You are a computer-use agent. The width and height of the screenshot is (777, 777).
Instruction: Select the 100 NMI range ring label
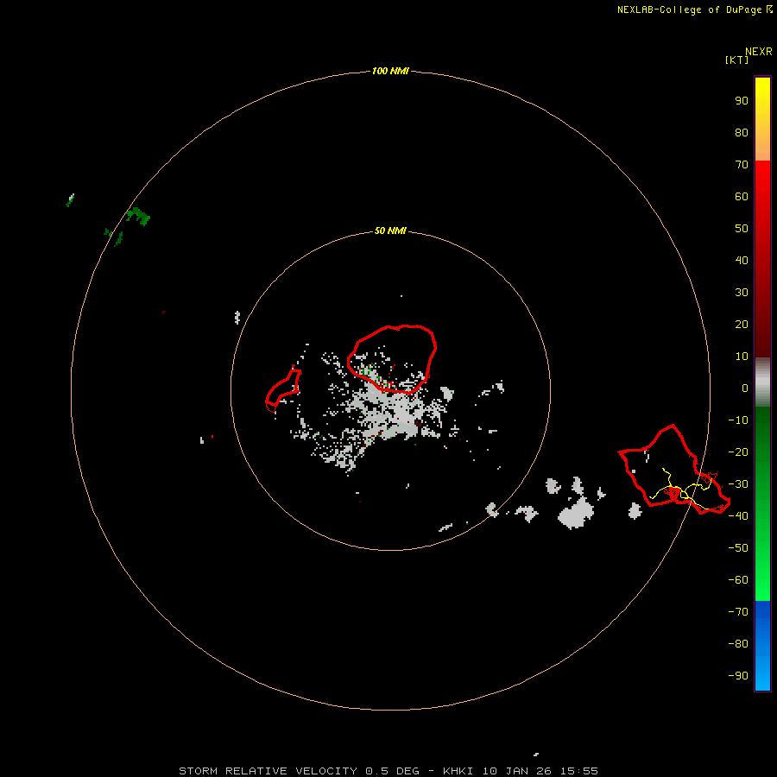click(x=390, y=71)
